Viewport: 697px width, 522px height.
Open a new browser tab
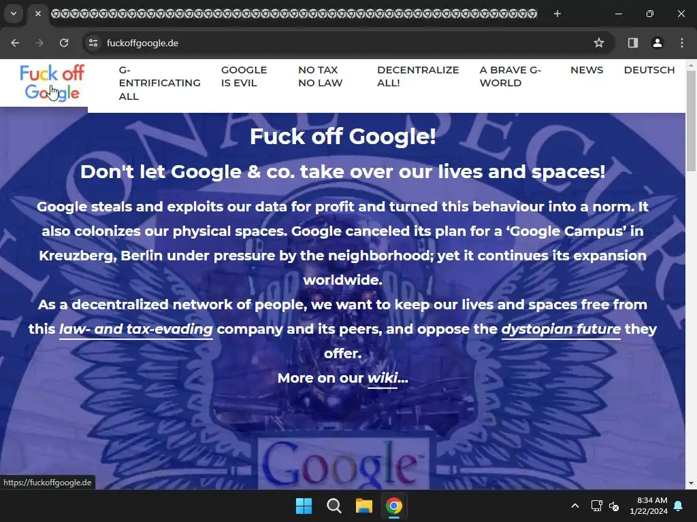click(557, 14)
